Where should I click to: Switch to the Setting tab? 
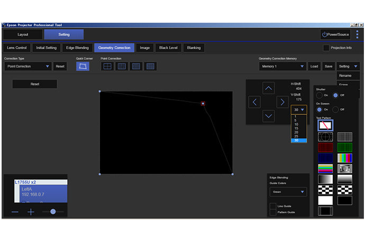point(64,34)
